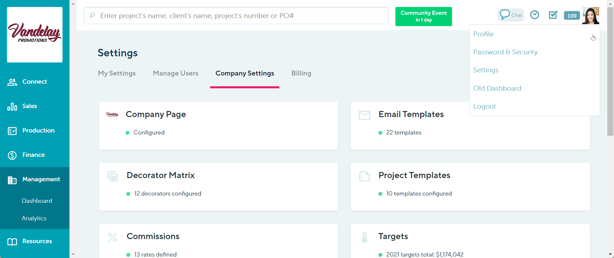Click the Community Event button

pos(423,17)
